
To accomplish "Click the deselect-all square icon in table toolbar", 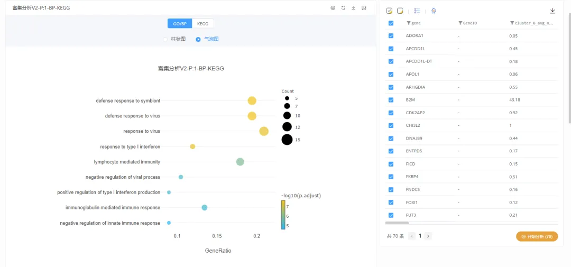I will click(x=400, y=11).
